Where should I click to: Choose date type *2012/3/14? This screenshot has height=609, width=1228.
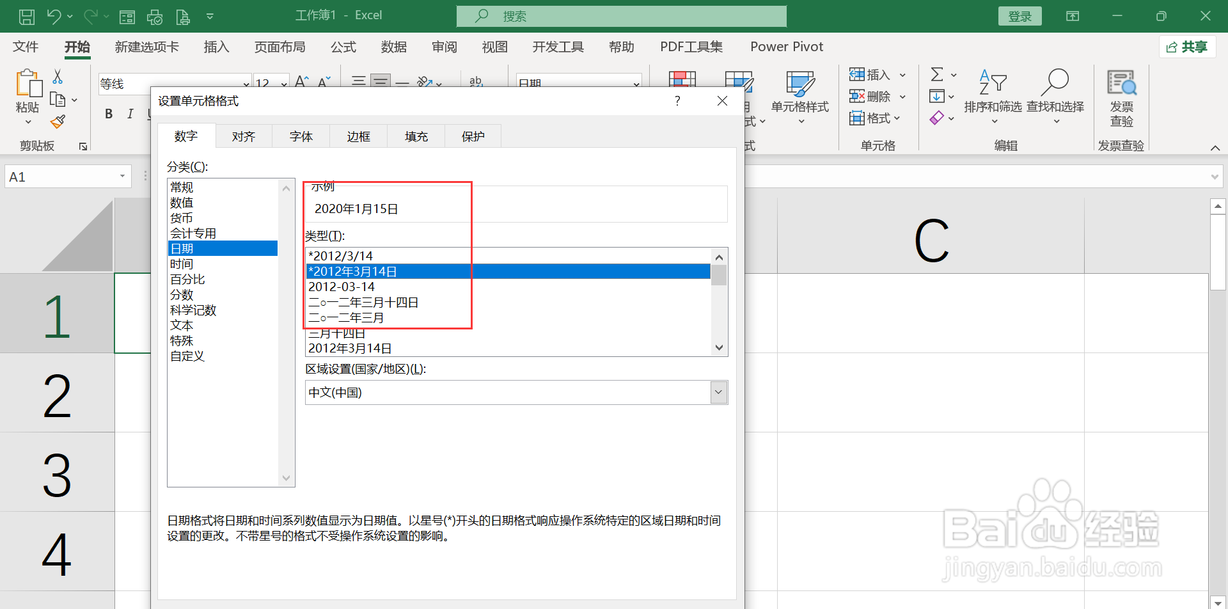[x=508, y=256]
